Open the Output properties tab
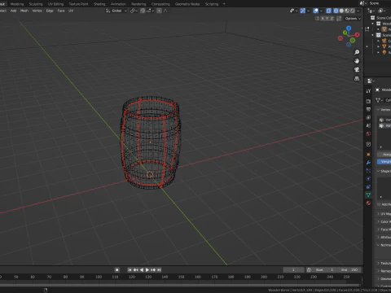The width and height of the screenshot is (391, 293). pos(368,109)
